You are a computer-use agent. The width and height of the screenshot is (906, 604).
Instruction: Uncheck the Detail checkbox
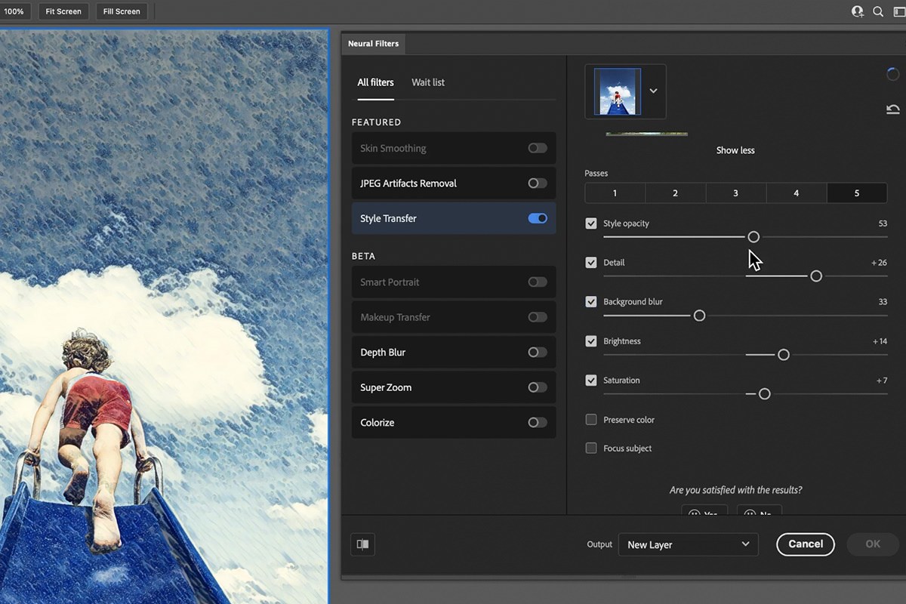[591, 263]
